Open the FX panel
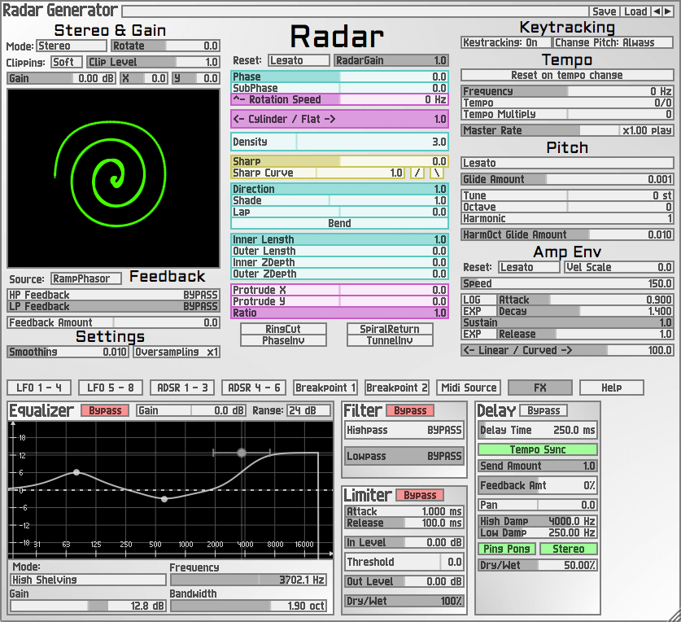The image size is (681, 622). coord(538,388)
